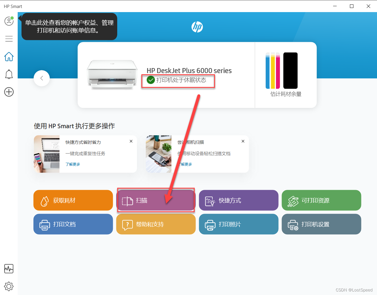This screenshot has width=377, height=295.
Task: Open the hamburger menu in sidebar
Action: [9, 39]
